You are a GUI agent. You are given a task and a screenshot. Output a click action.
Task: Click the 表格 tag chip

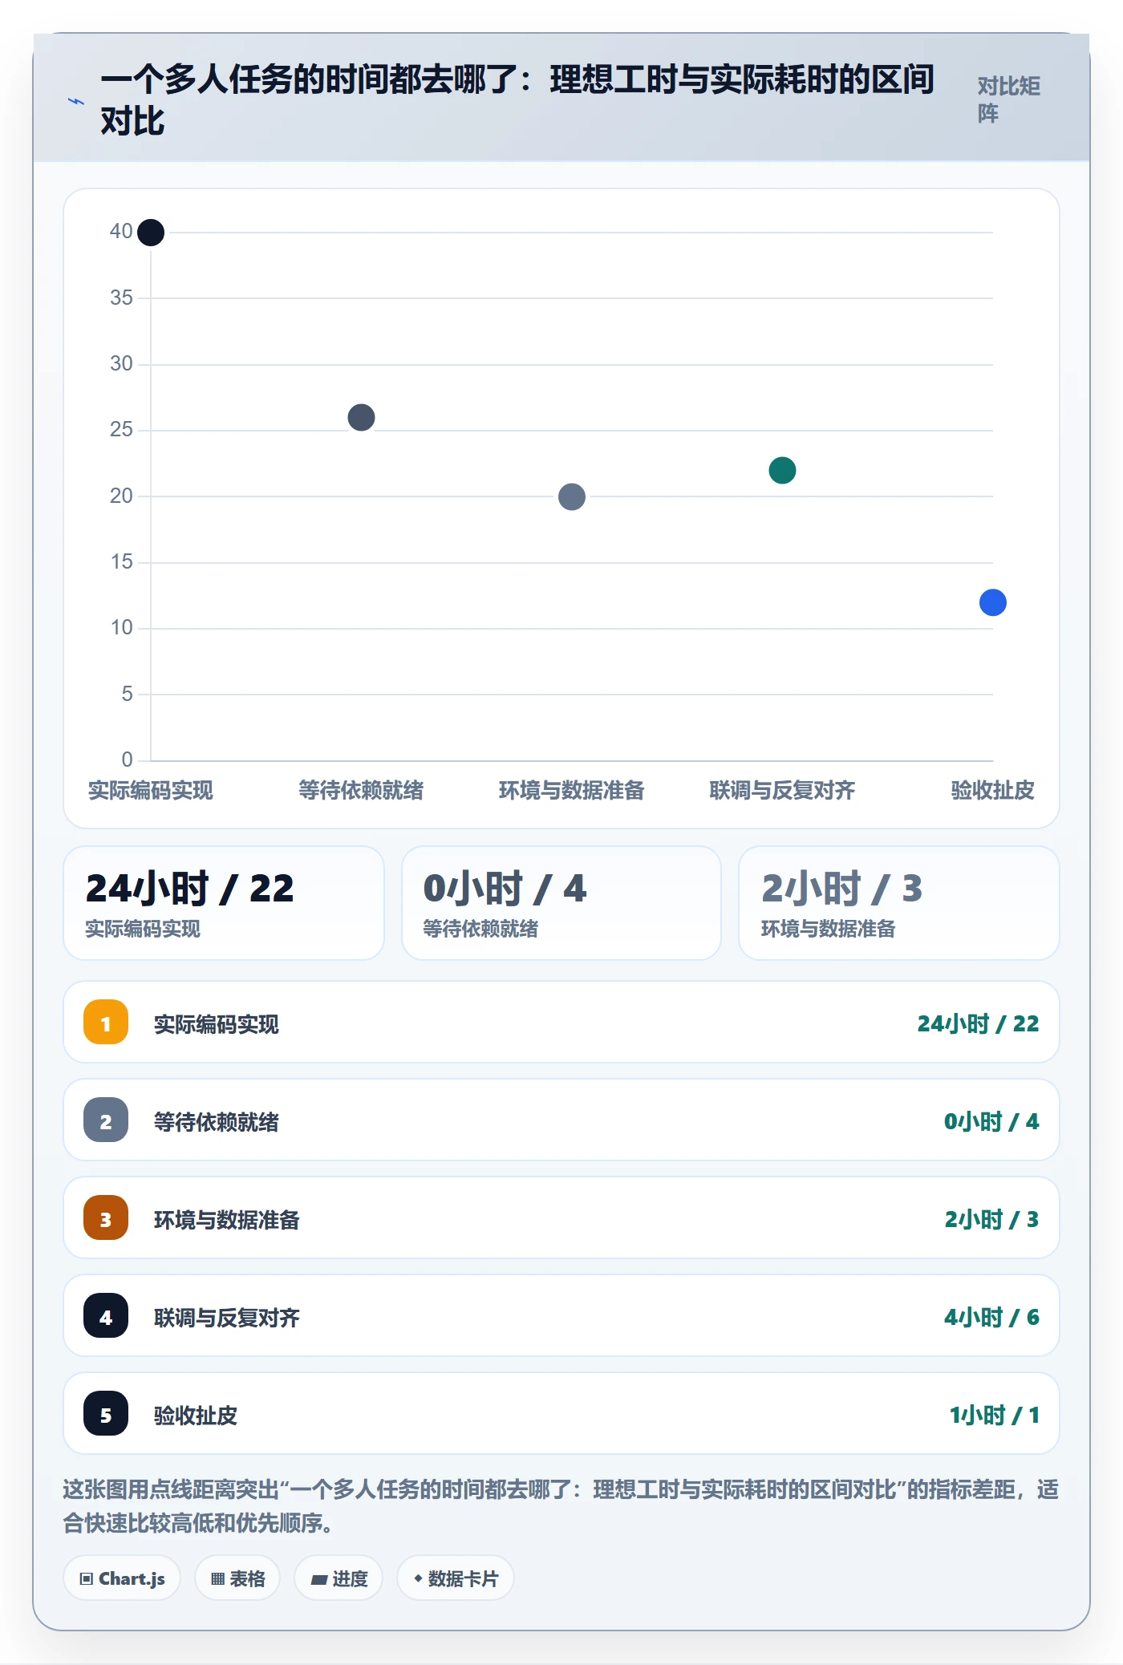coord(237,1578)
